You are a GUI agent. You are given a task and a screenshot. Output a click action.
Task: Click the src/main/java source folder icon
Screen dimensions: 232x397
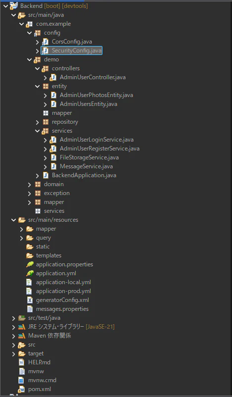pos(22,15)
